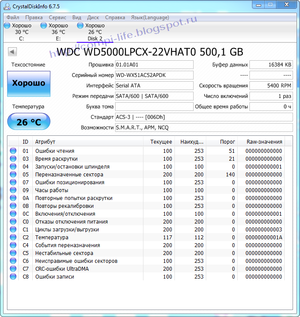Click the disk title WDC WD5000LPCX-22VHAT0 500,1 GB
The width and height of the screenshot is (300, 317).
150,52
